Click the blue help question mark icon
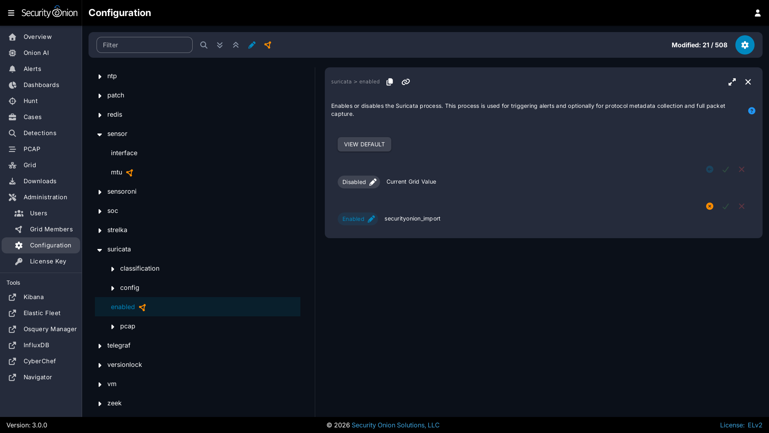This screenshot has height=433, width=769. [x=752, y=111]
